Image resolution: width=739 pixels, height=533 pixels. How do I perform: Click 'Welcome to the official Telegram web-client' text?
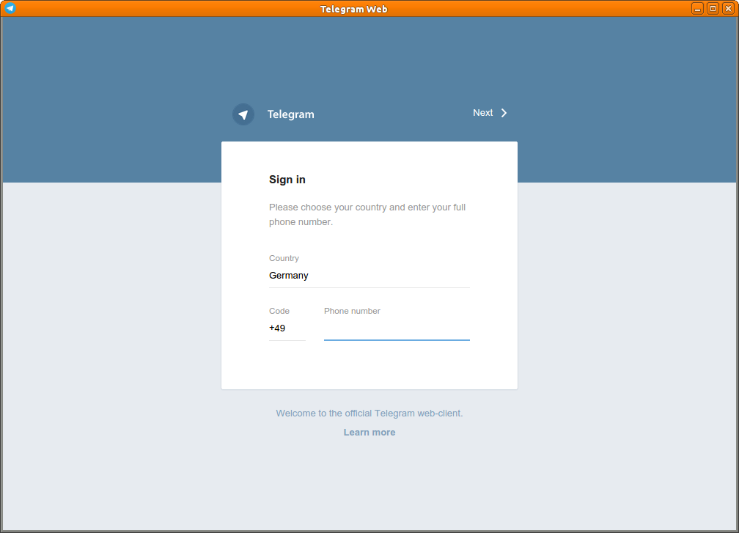click(x=369, y=413)
